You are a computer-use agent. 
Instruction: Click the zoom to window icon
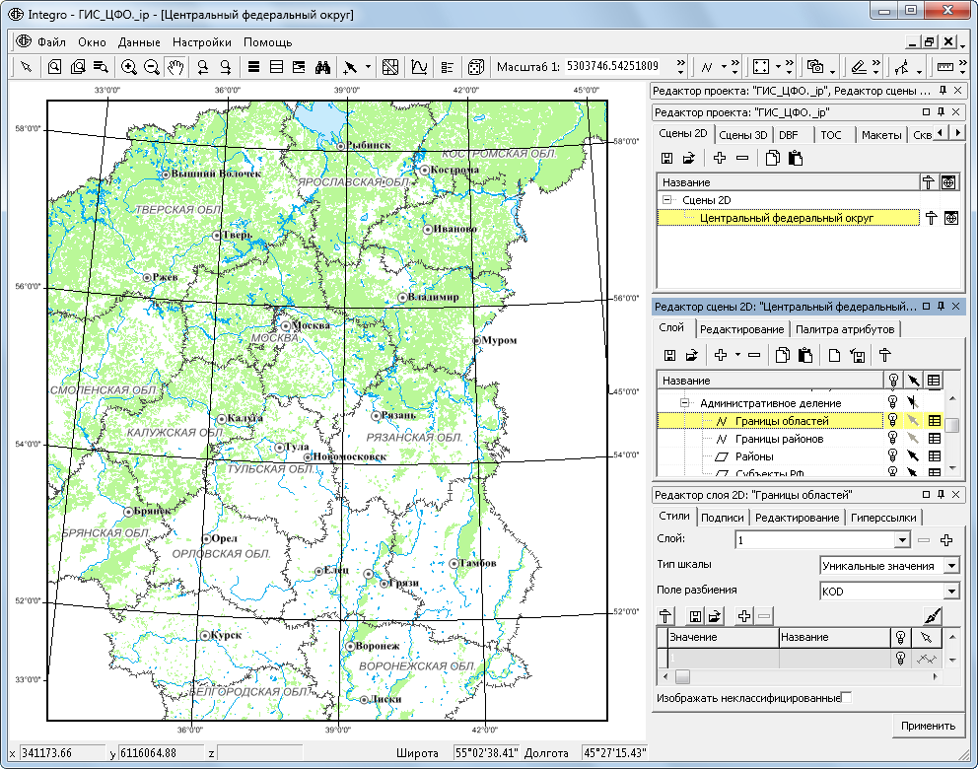click(54, 67)
